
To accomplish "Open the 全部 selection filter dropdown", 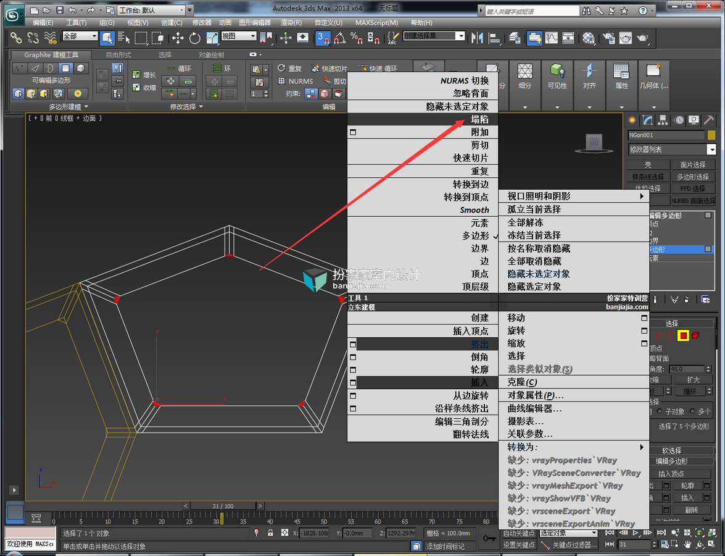I will pyautogui.click(x=80, y=36).
